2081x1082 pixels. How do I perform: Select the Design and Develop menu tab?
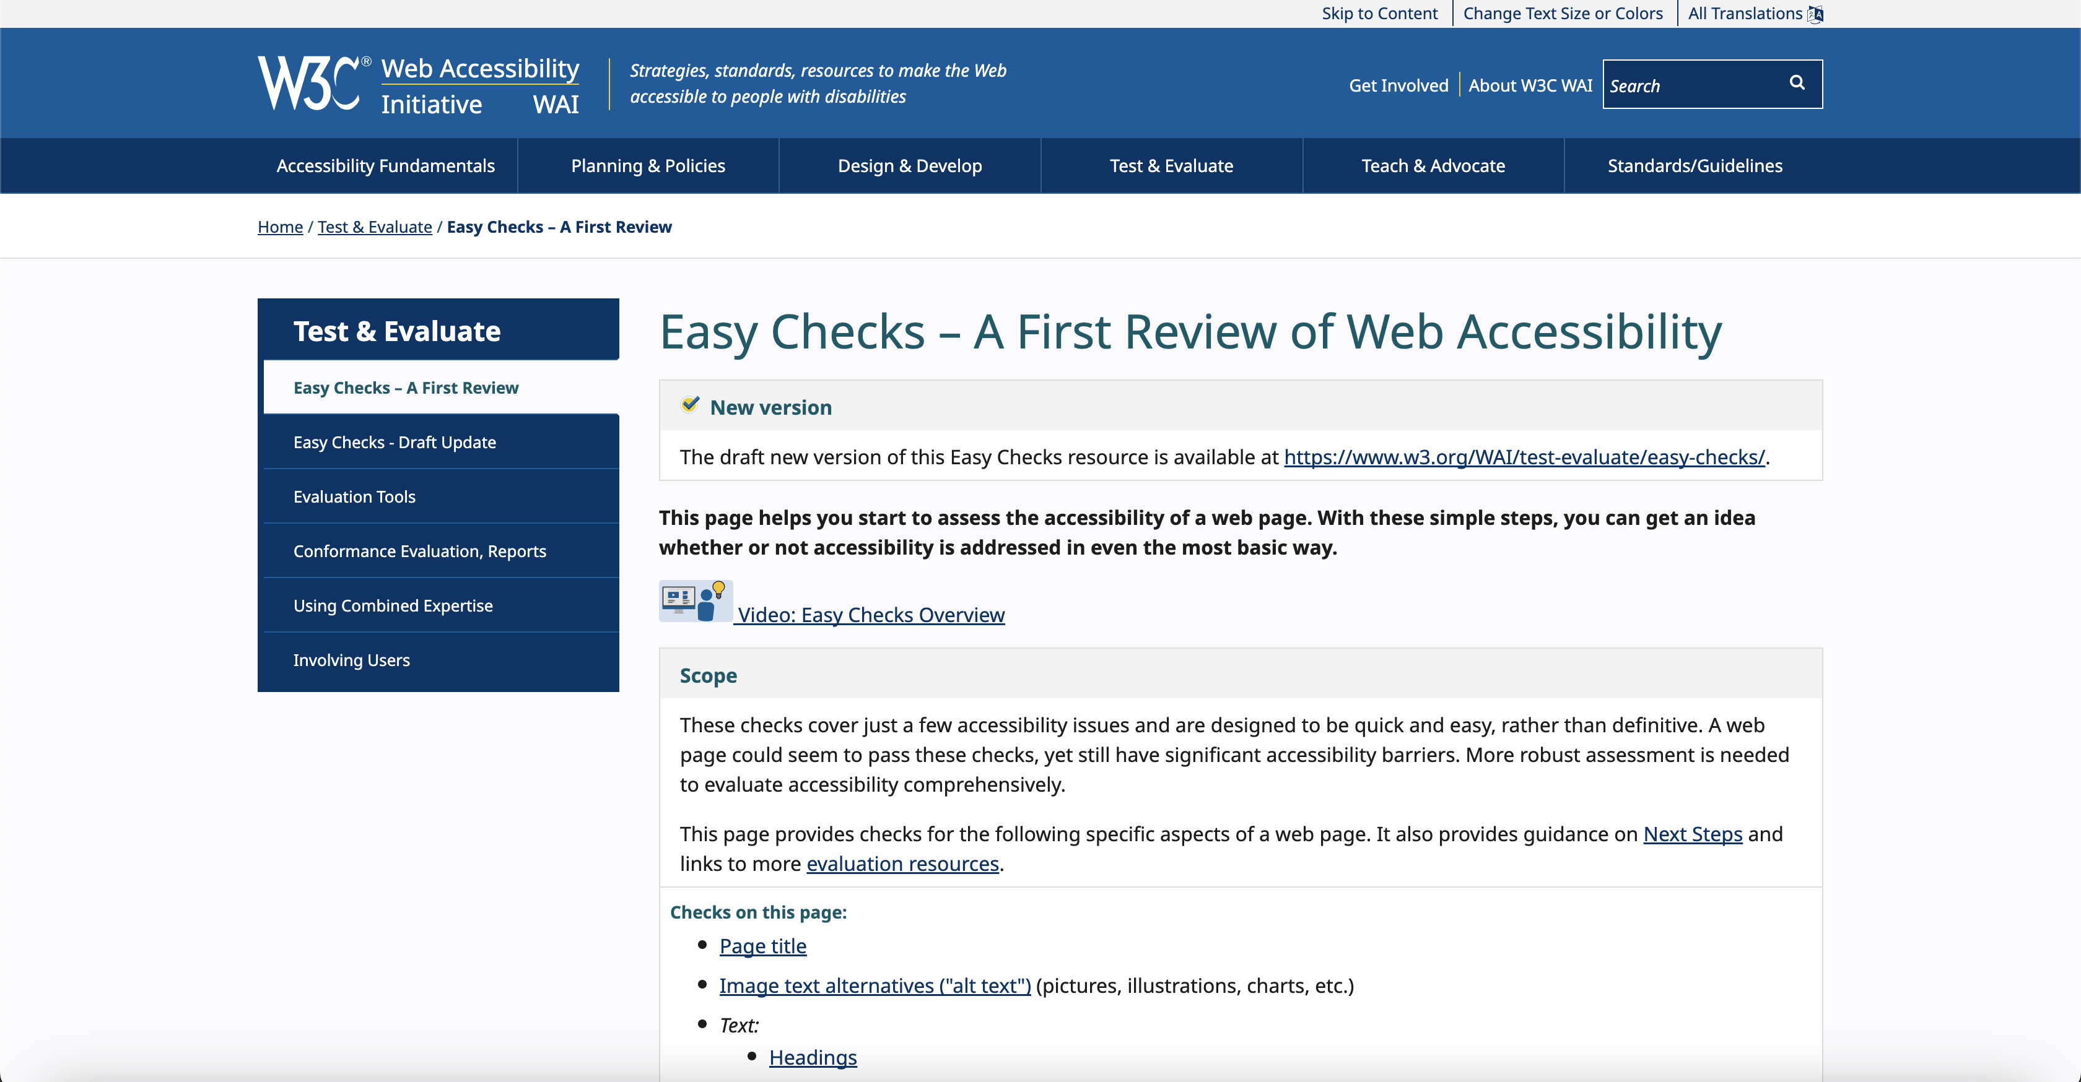[909, 165]
